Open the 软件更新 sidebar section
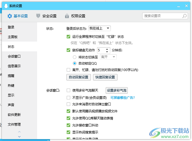 [19, 115]
